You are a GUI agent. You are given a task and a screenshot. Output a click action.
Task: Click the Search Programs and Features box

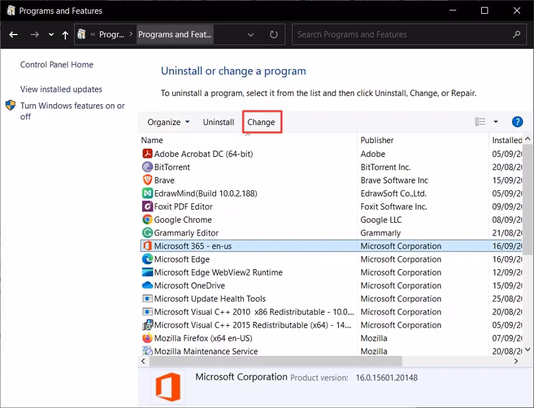[402, 35]
